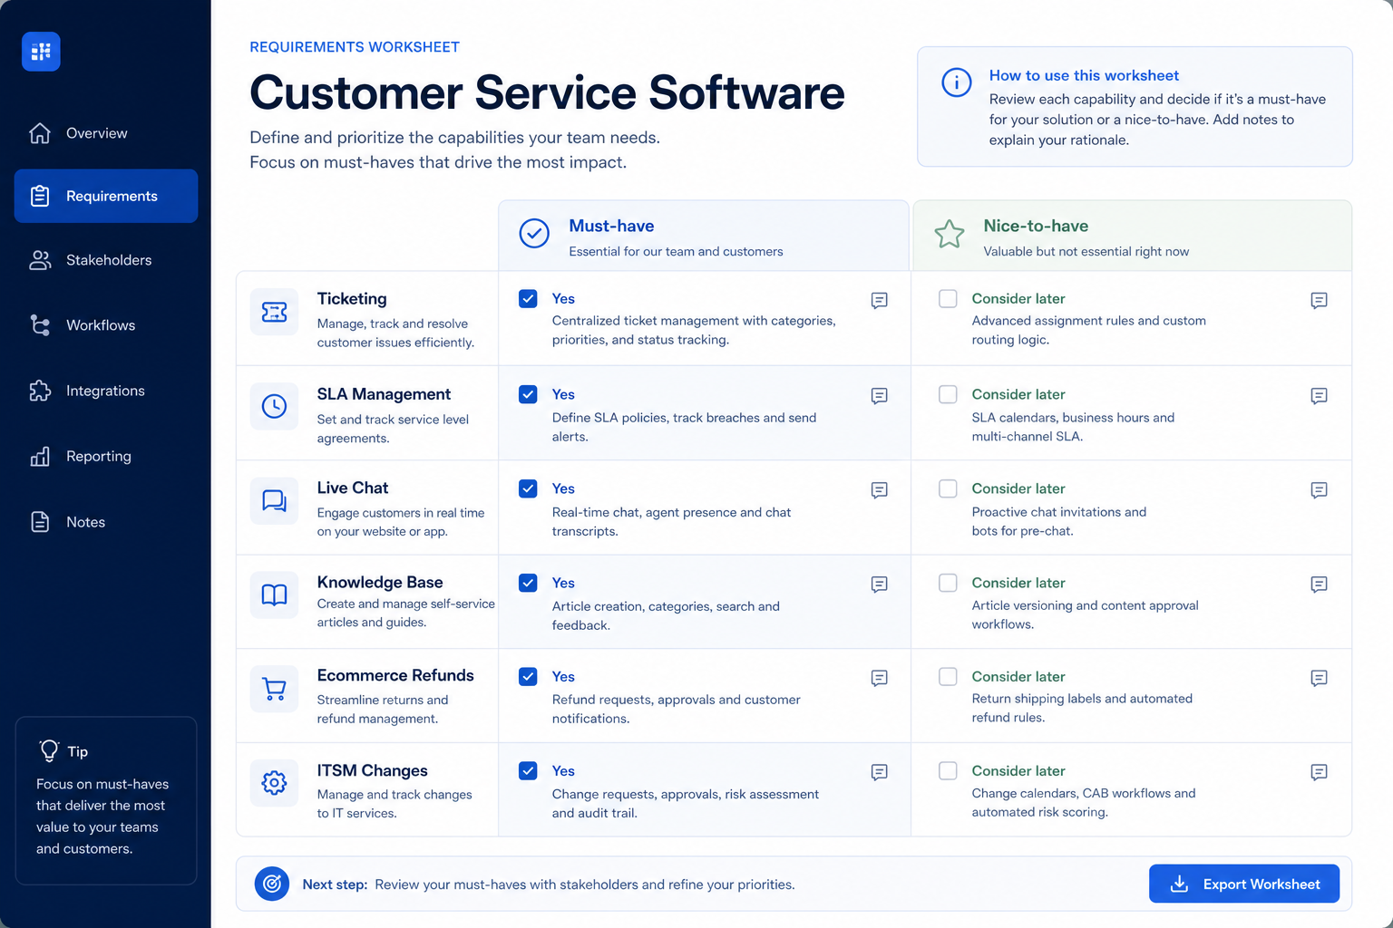Click the SLA Management row title
The width and height of the screenshot is (1393, 928).
coord(384,394)
